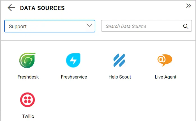The image size is (196, 121).
Task: Open the Support category dropdown
Action: tap(50, 26)
